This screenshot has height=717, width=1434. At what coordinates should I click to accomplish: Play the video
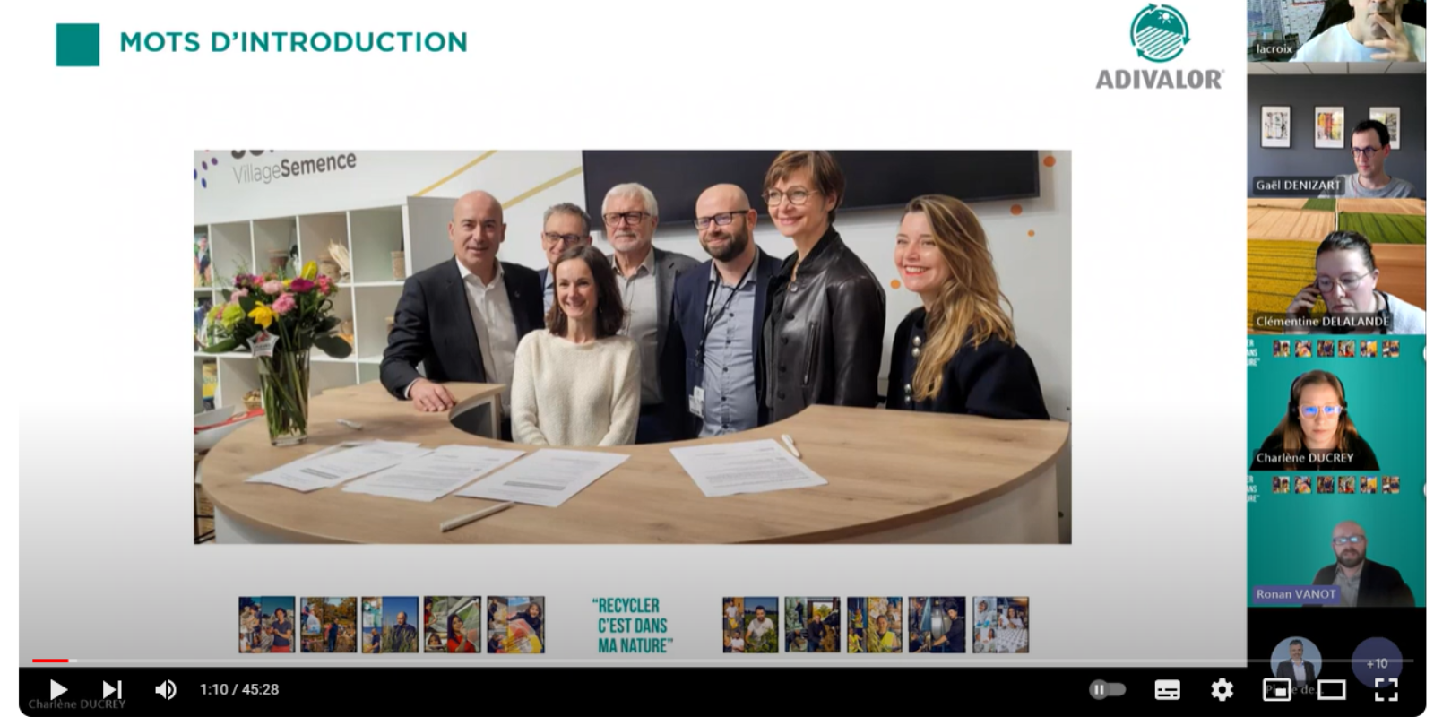(x=58, y=689)
